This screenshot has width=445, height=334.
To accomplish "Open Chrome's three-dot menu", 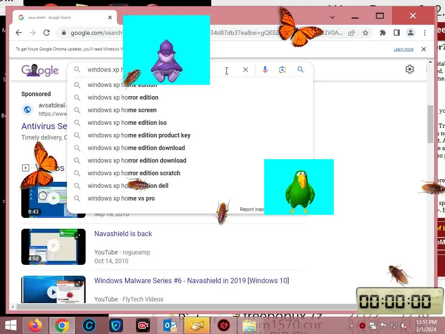I will [425, 33].
